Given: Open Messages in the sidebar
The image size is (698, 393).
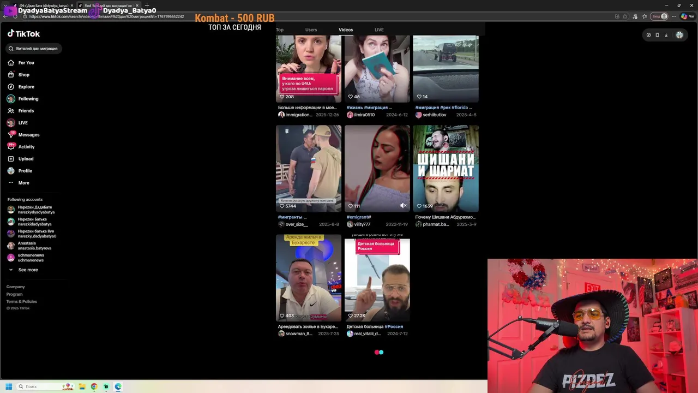Looking at the screenshot, I should point(23,135).
